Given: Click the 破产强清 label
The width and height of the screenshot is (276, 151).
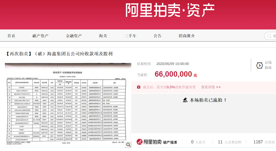Looking at the screenshot, I should (170, 142).
